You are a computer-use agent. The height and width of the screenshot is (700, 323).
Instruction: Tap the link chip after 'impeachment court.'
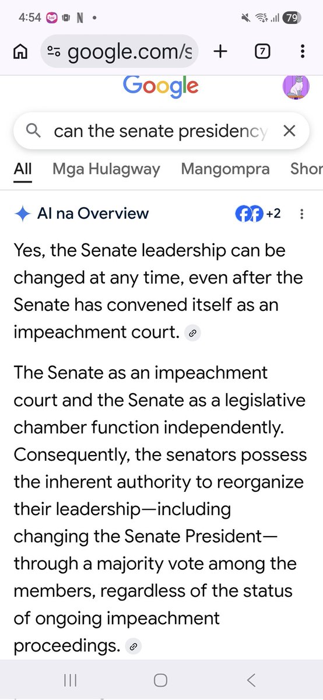[192, 333]
